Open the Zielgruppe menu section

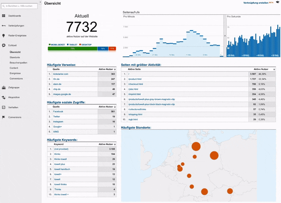(14, 88)
